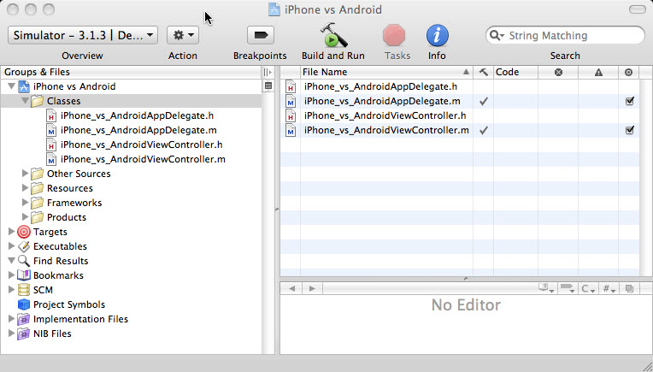Click the Targets bullseye icon
The height and width of the screenshot is (372, 653).
coord(24,232)
